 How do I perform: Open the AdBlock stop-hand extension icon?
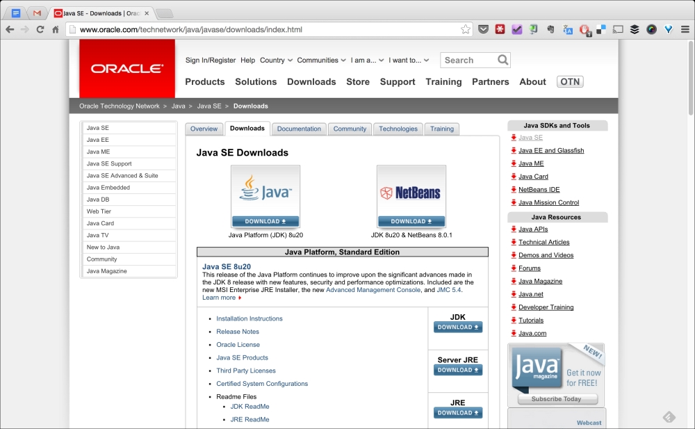584,30
